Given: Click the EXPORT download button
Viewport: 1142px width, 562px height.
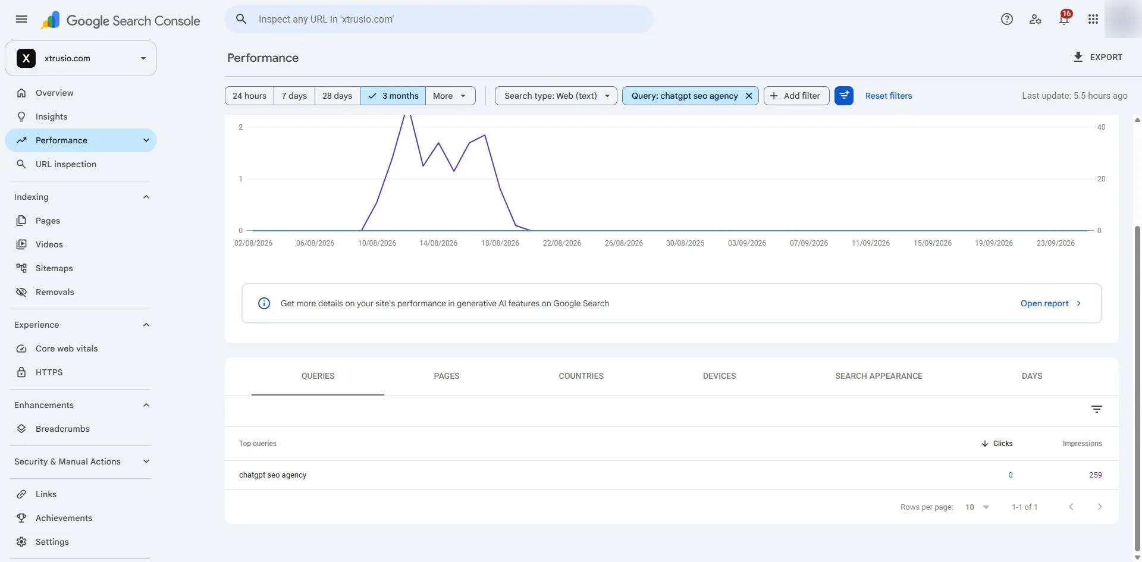Looking at the screenshot, I should tap(1097, 57).
